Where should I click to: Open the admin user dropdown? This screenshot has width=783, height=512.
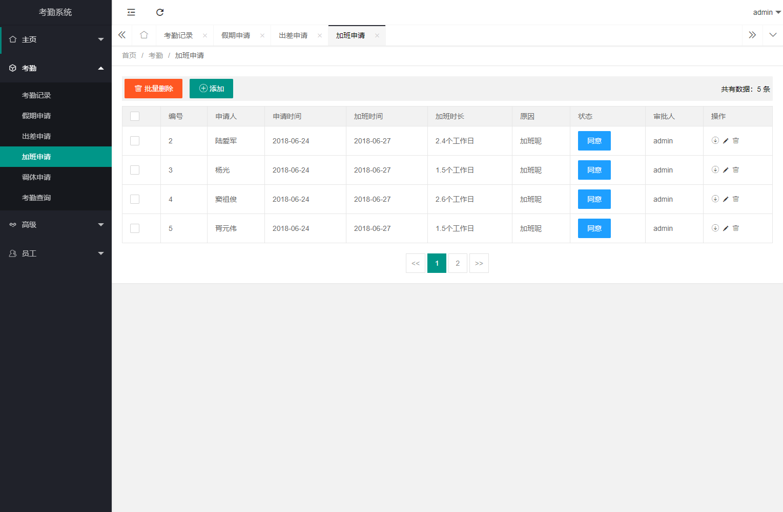pos(767,12)
